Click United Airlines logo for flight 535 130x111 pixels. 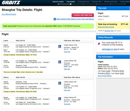tap(60, 99)
